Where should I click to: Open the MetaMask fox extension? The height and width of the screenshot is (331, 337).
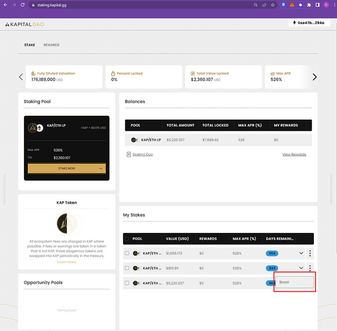292,5
